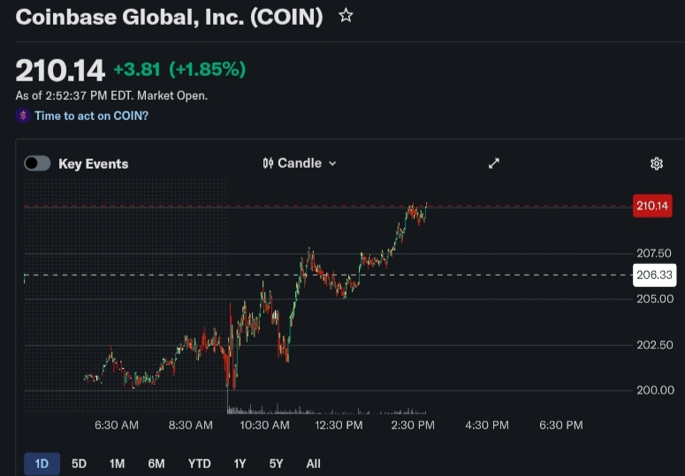Switch chart to 6M range
685x476 pixels.
pyautogui.click(x=156, y=464)
